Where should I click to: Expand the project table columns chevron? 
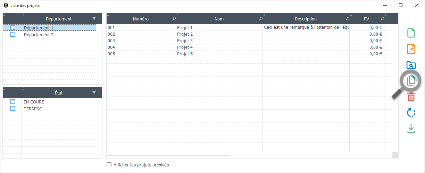coord(395,19)
